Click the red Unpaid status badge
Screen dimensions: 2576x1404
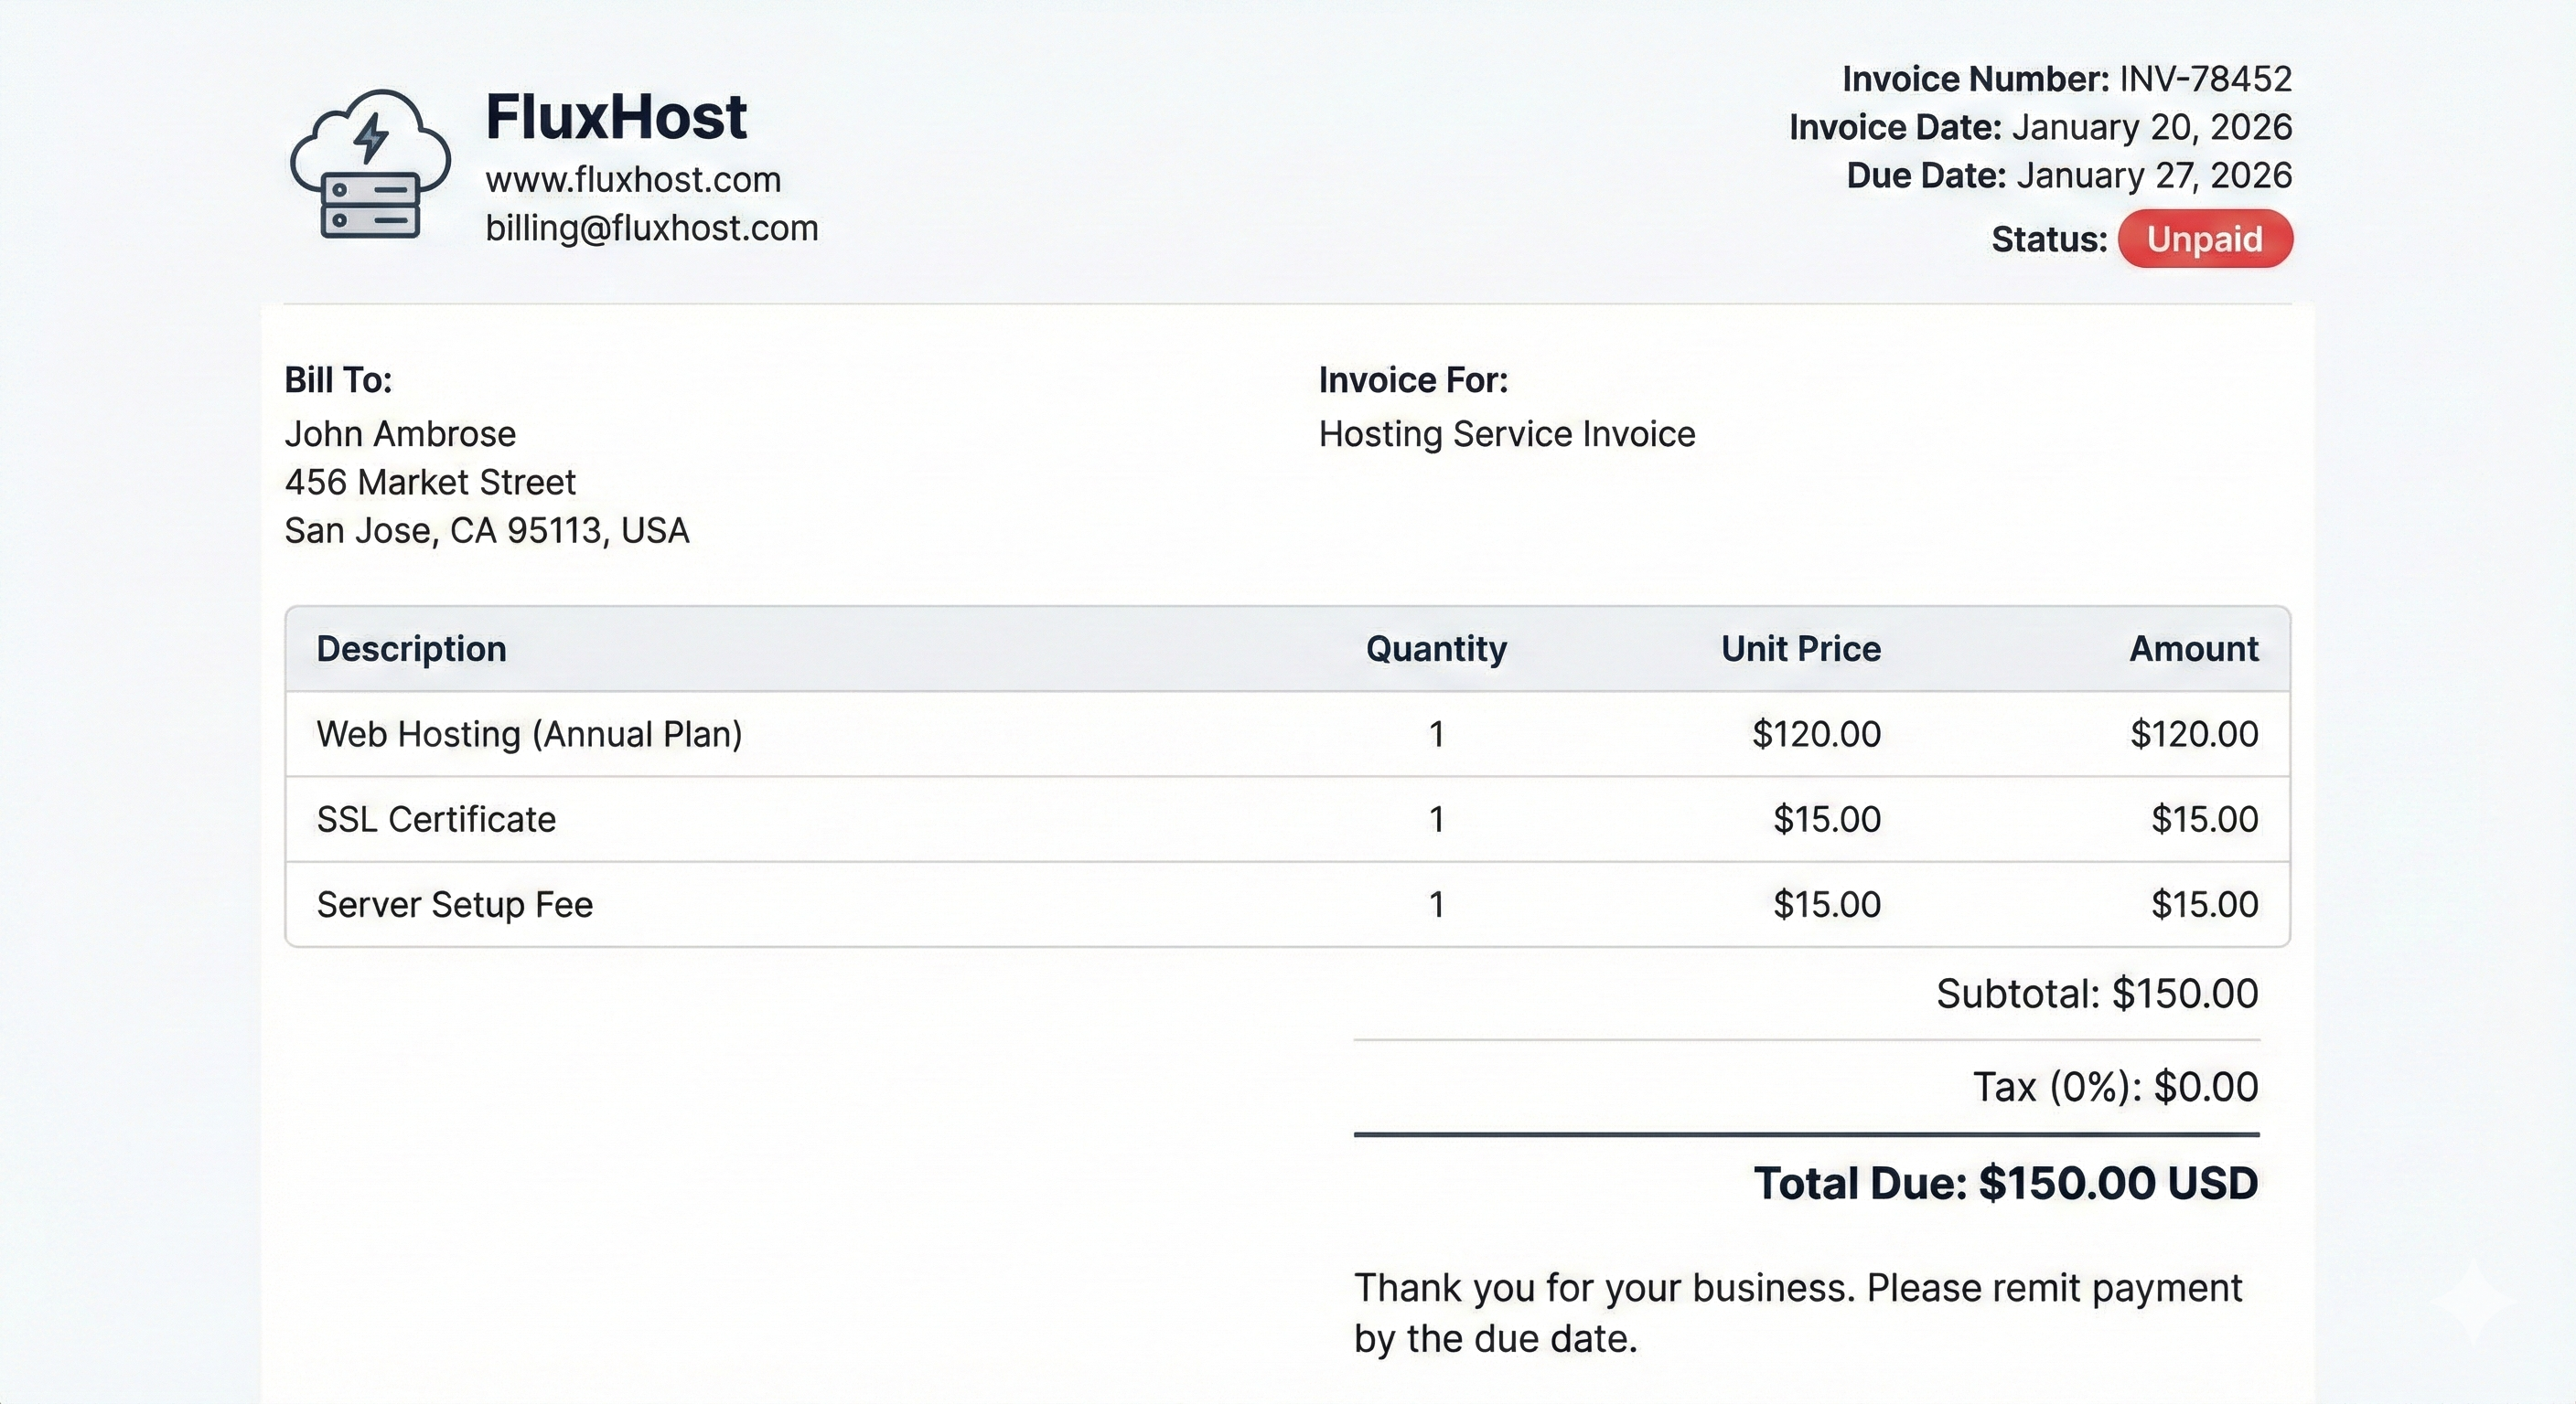[2204, 239]
